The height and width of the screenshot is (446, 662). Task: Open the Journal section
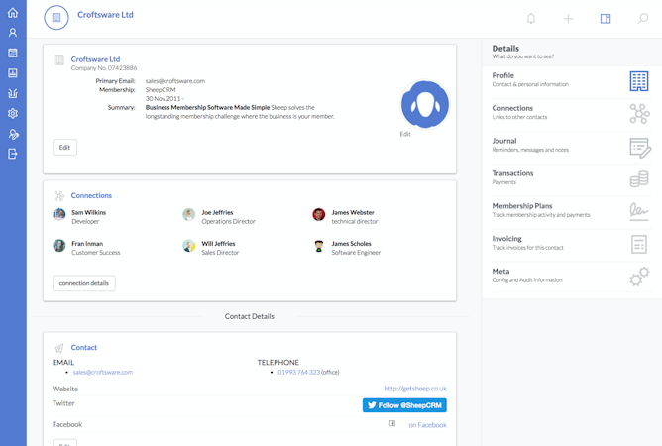(x=572, y=146)
